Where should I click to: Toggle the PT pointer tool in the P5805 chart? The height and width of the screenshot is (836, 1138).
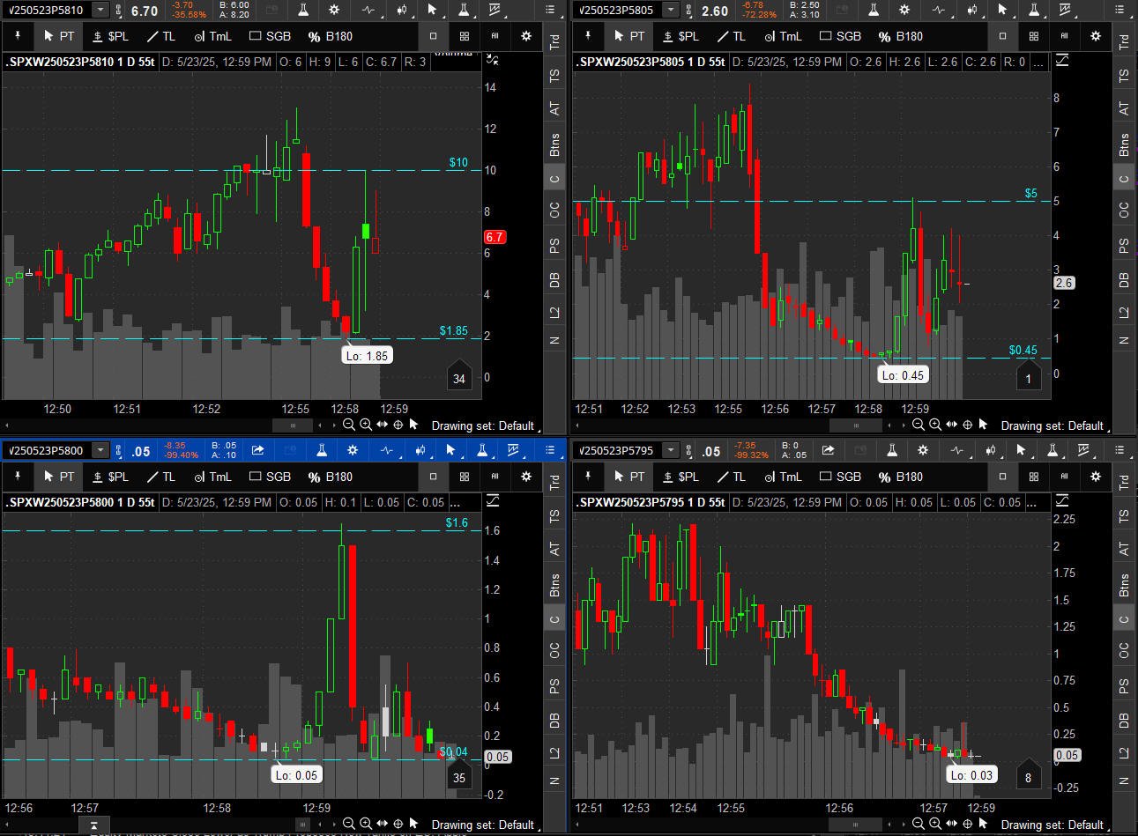tap(629, 36)
